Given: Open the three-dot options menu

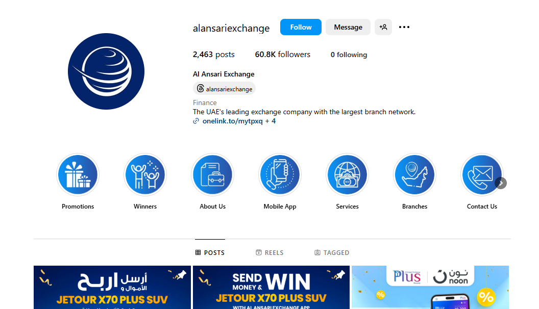Looking at the screenshot, I should tap(404, 27).
